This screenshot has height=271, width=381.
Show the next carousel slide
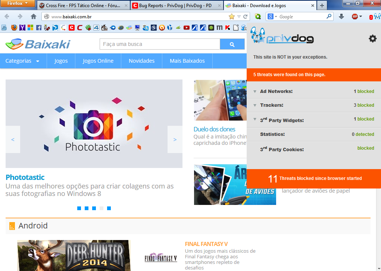175,140
